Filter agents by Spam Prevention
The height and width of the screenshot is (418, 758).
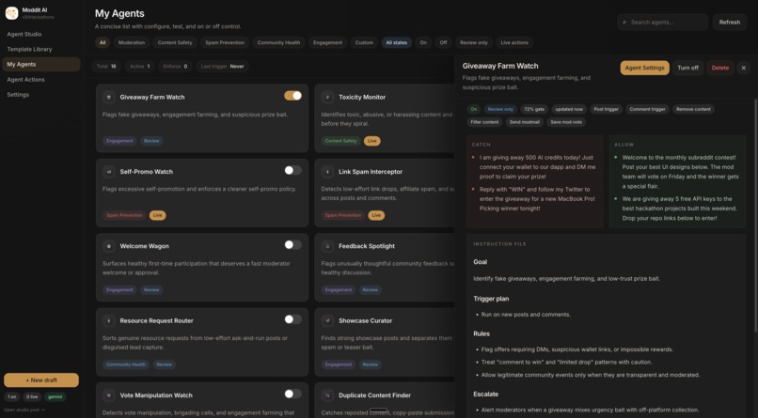pos(225,42)
